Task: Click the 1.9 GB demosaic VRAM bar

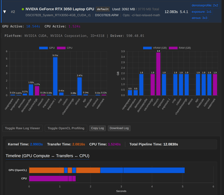Action: 141,85
